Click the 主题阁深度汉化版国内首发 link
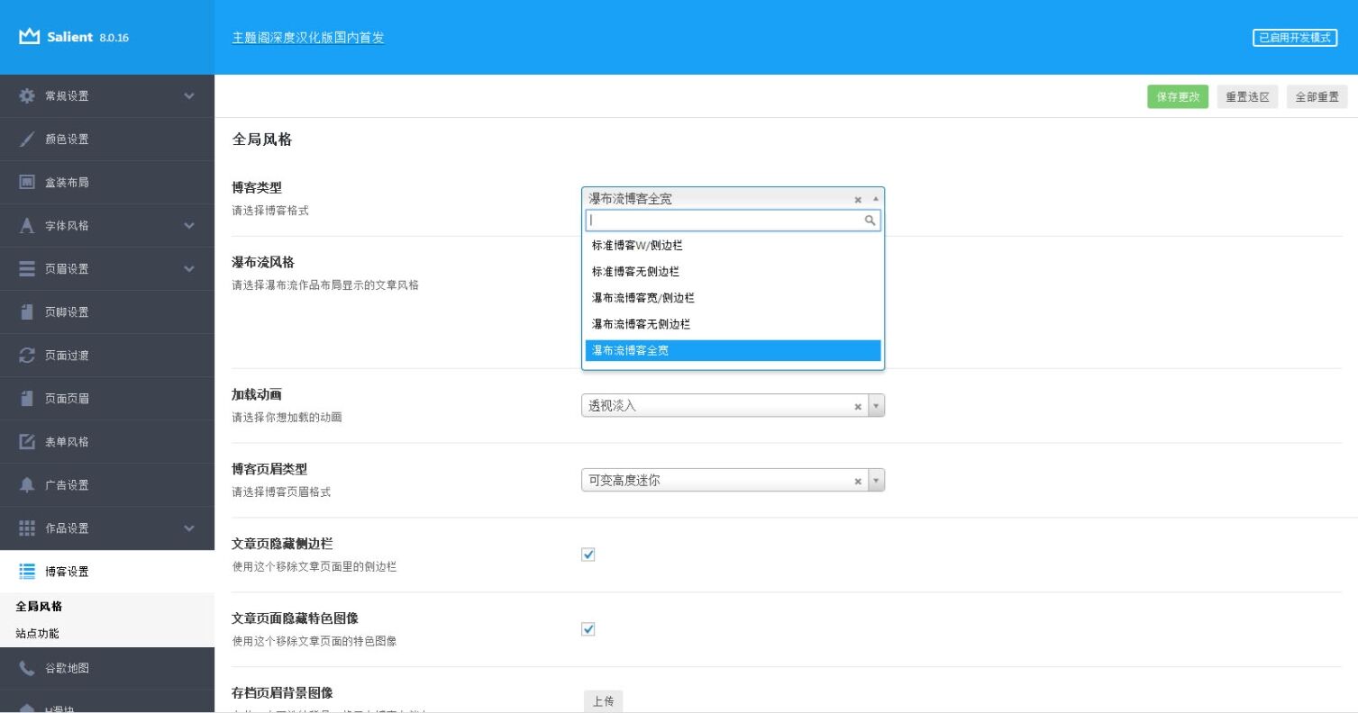Screen dimensions: 1358x713 tap(308, 38)
